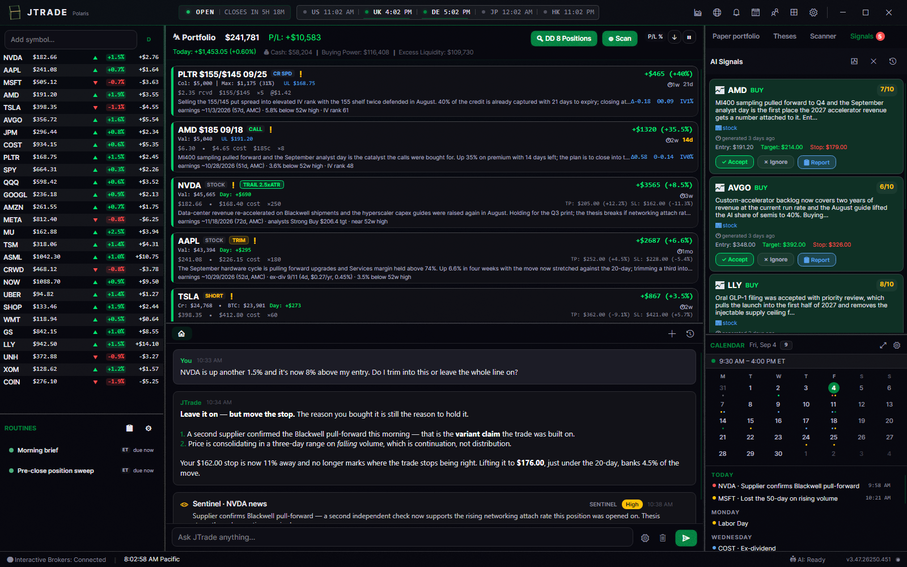This screenshot has width=907, height=567.
Task: Click the AI Signals chart icon
Action: [x=854, y=61]
